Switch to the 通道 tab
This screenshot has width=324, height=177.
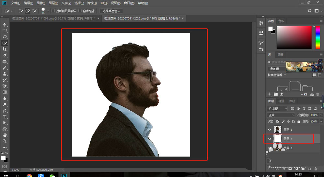click(x=282, y=101)
